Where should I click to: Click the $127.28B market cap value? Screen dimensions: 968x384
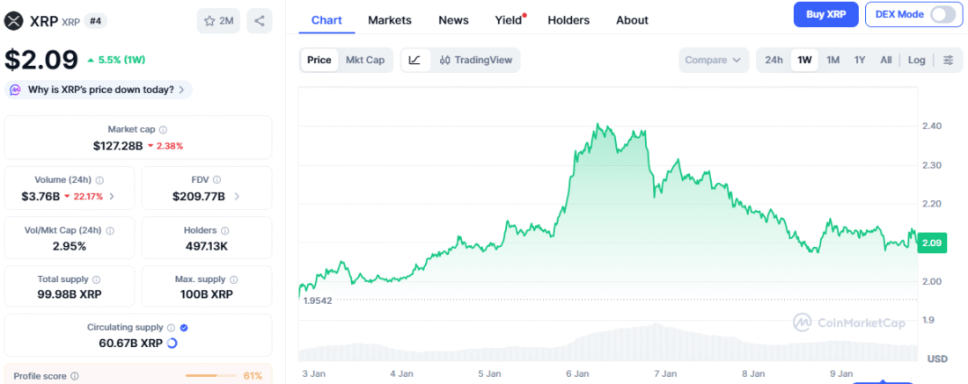tap(118, 146)
